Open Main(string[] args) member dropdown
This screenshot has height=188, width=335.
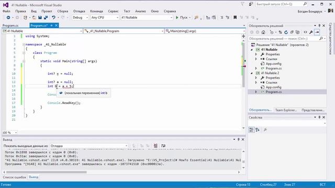click(x=205, y=31)
